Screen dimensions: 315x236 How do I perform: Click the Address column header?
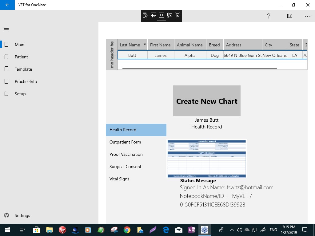coord(243,45)
